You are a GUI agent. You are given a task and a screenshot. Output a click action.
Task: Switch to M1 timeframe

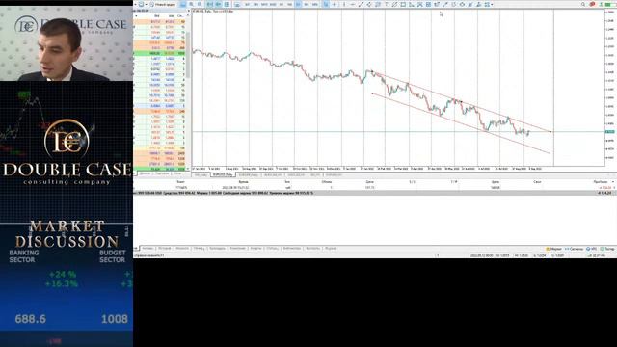click(248, 4)
